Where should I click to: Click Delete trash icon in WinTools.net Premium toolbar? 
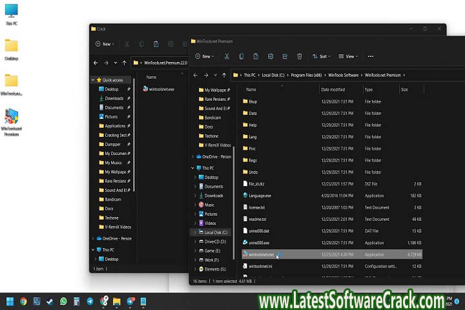point(299,56)
